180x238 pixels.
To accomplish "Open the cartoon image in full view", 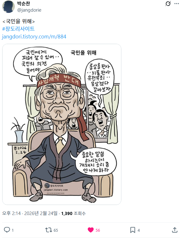I will [x=62, y=124].
